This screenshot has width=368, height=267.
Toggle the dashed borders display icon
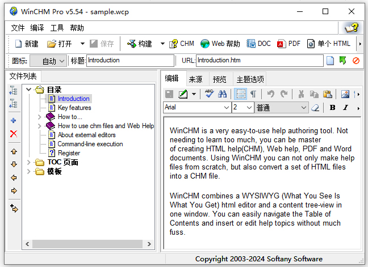click(241, 94)
